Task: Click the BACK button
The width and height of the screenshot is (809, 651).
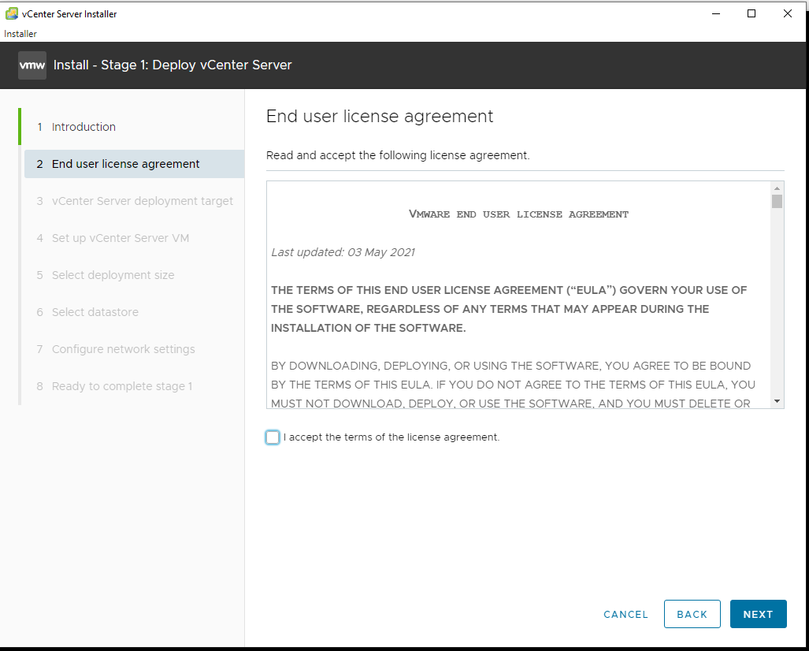Action: point(692,614)
